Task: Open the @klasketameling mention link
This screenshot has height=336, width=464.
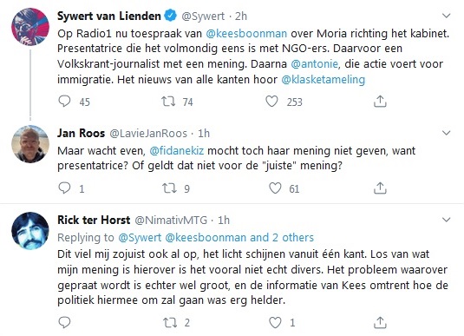Action: tap(323, 79)
